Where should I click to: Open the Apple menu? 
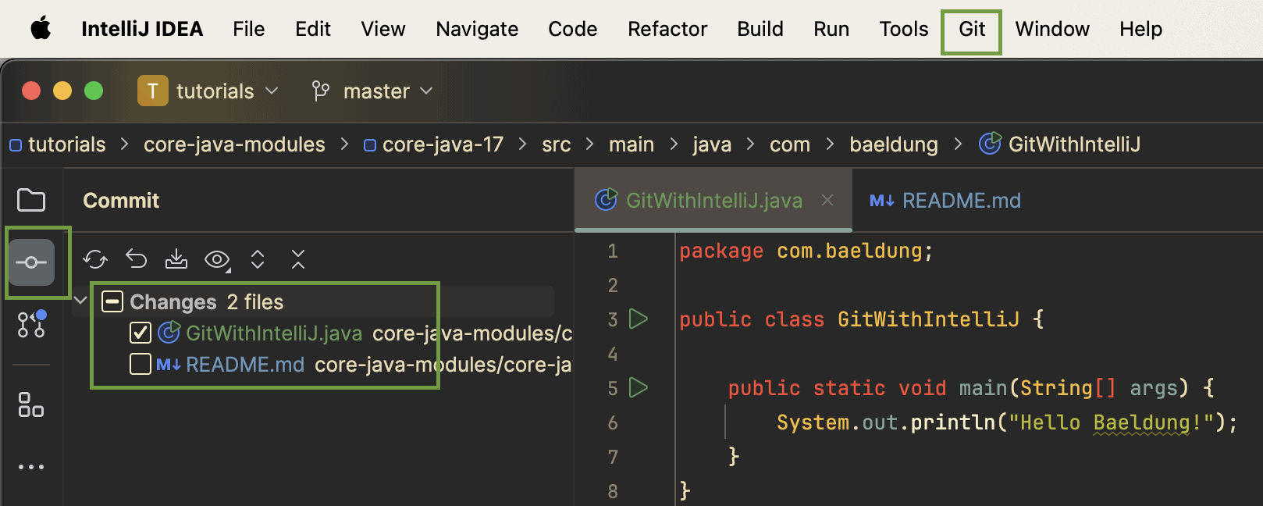(x=41, y=29)
